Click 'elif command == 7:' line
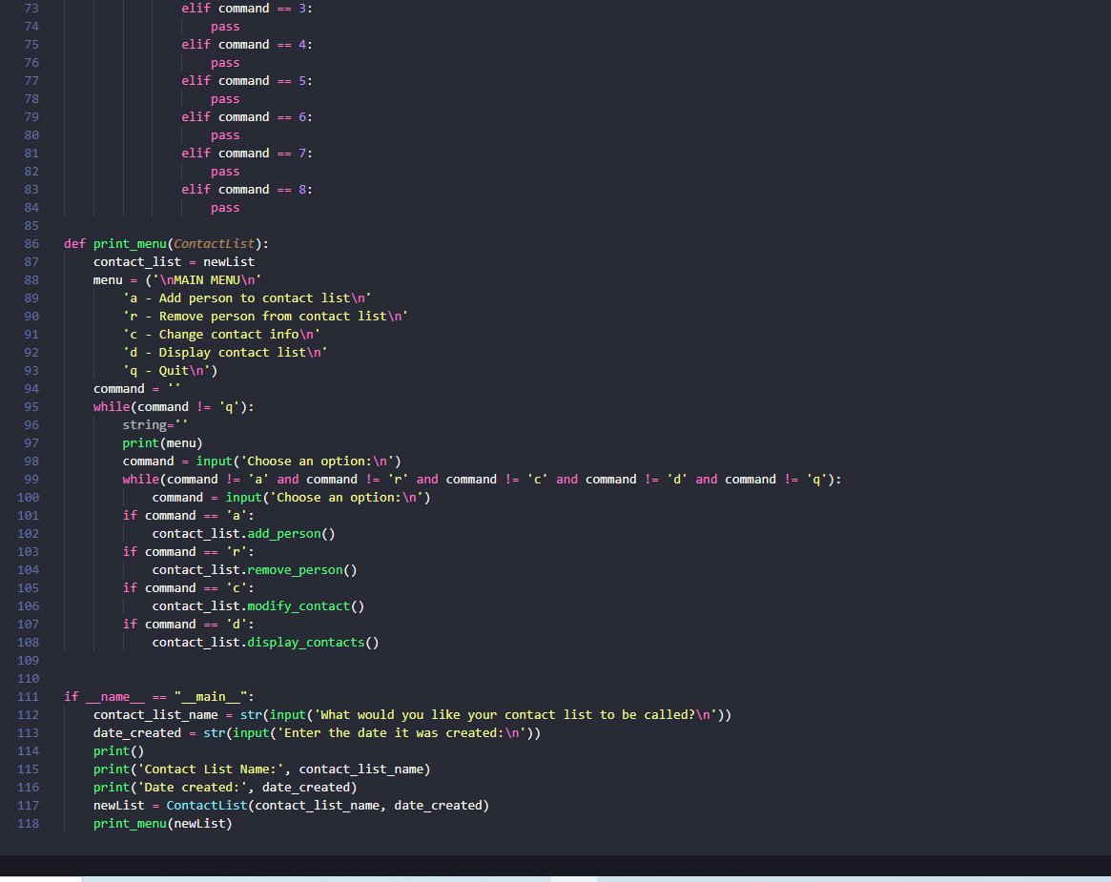Viewport: 1111px width, 882px height. click(x=247, y=153)
